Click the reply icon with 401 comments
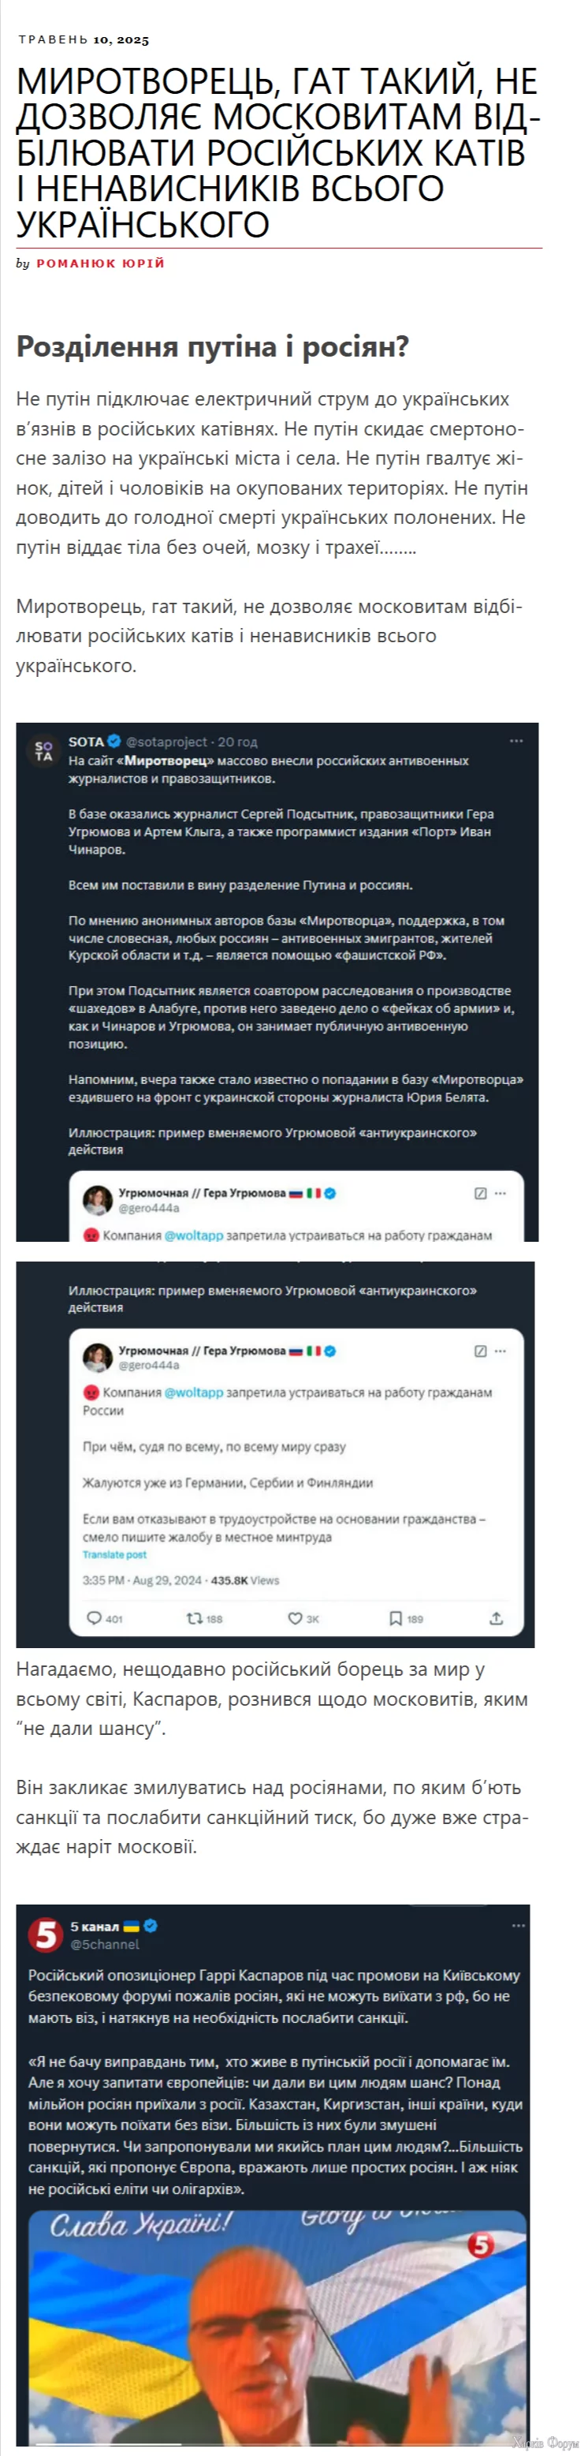 (95, 1618)
